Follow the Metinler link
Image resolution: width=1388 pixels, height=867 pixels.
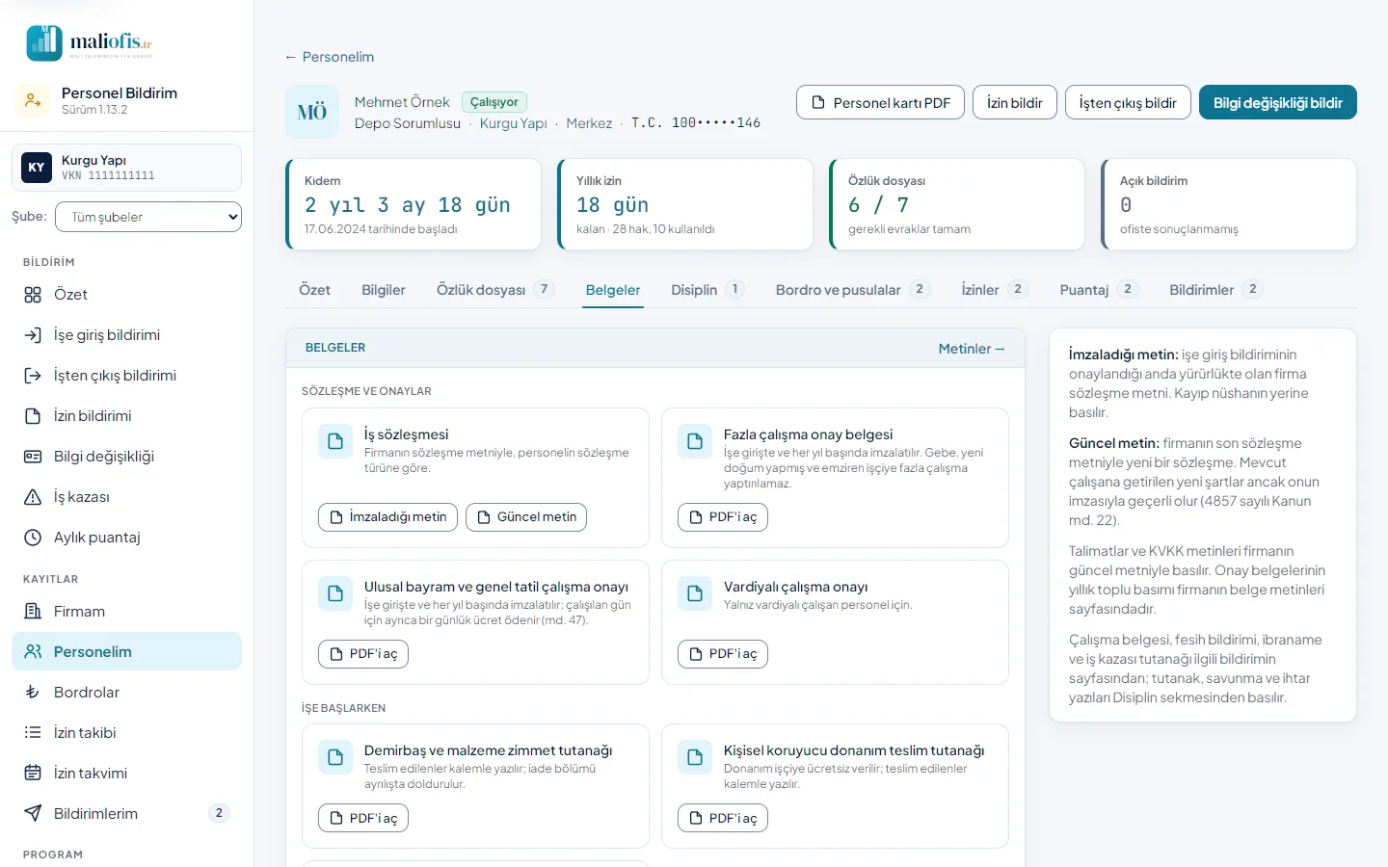972,349
